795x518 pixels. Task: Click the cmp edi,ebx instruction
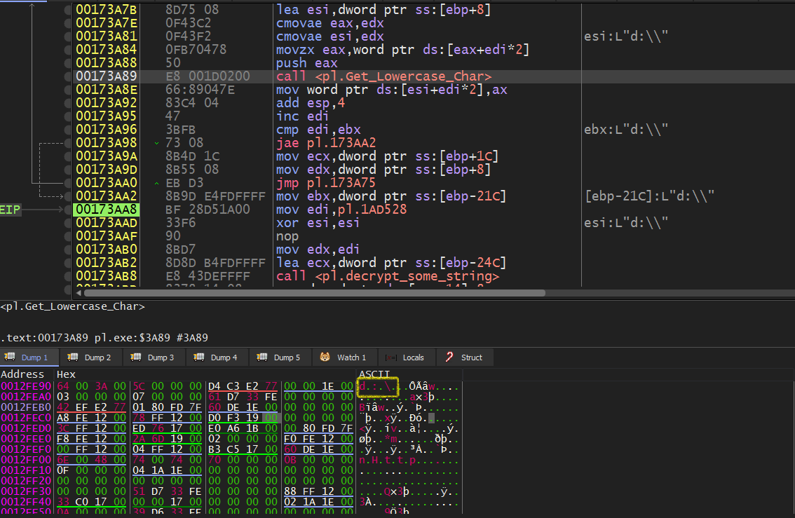[x=318, y=130]
